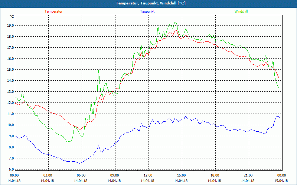Click the 13,0 y-axis value
The height and width of the screenshot is (185, 297).
pos(10,92)
